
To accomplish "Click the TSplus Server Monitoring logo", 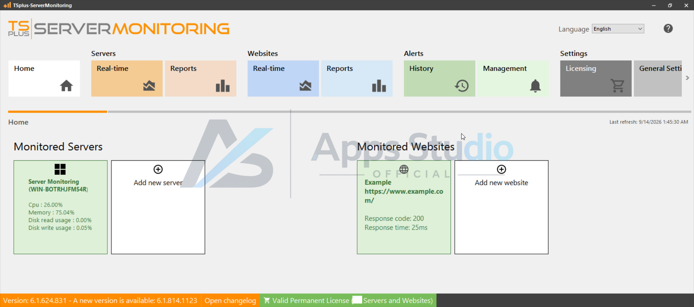I will (x=118, y=29).
